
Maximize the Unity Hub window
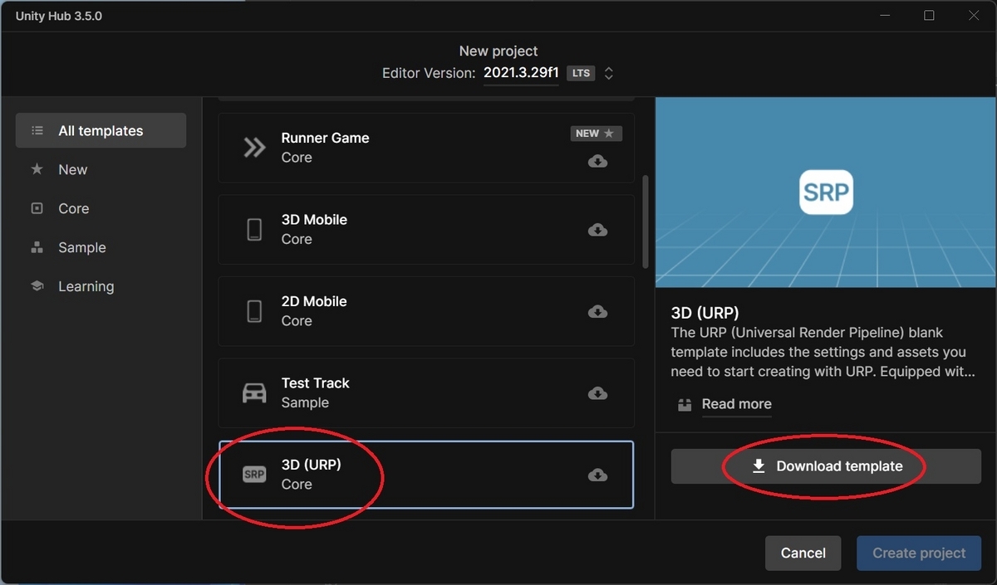tap(929, 16)
